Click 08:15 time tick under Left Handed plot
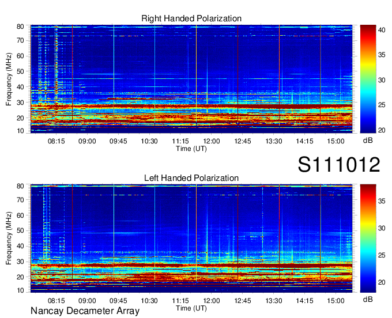 pos(56,301)
